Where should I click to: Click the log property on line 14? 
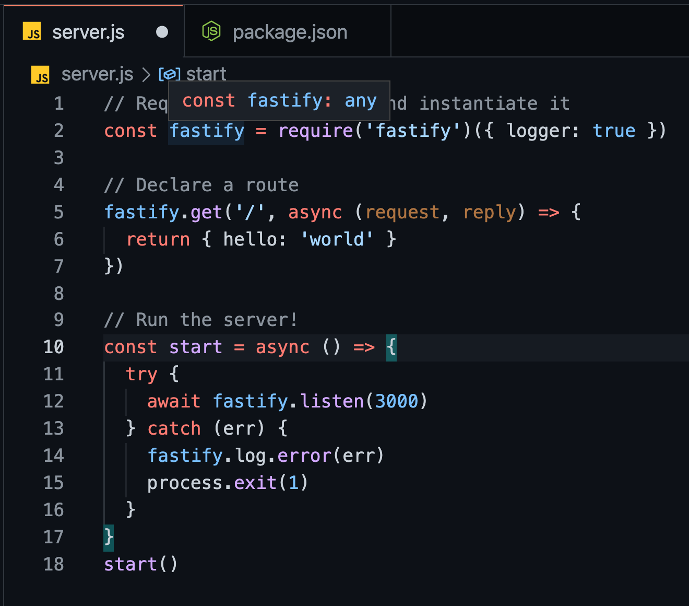click(250, 456)
